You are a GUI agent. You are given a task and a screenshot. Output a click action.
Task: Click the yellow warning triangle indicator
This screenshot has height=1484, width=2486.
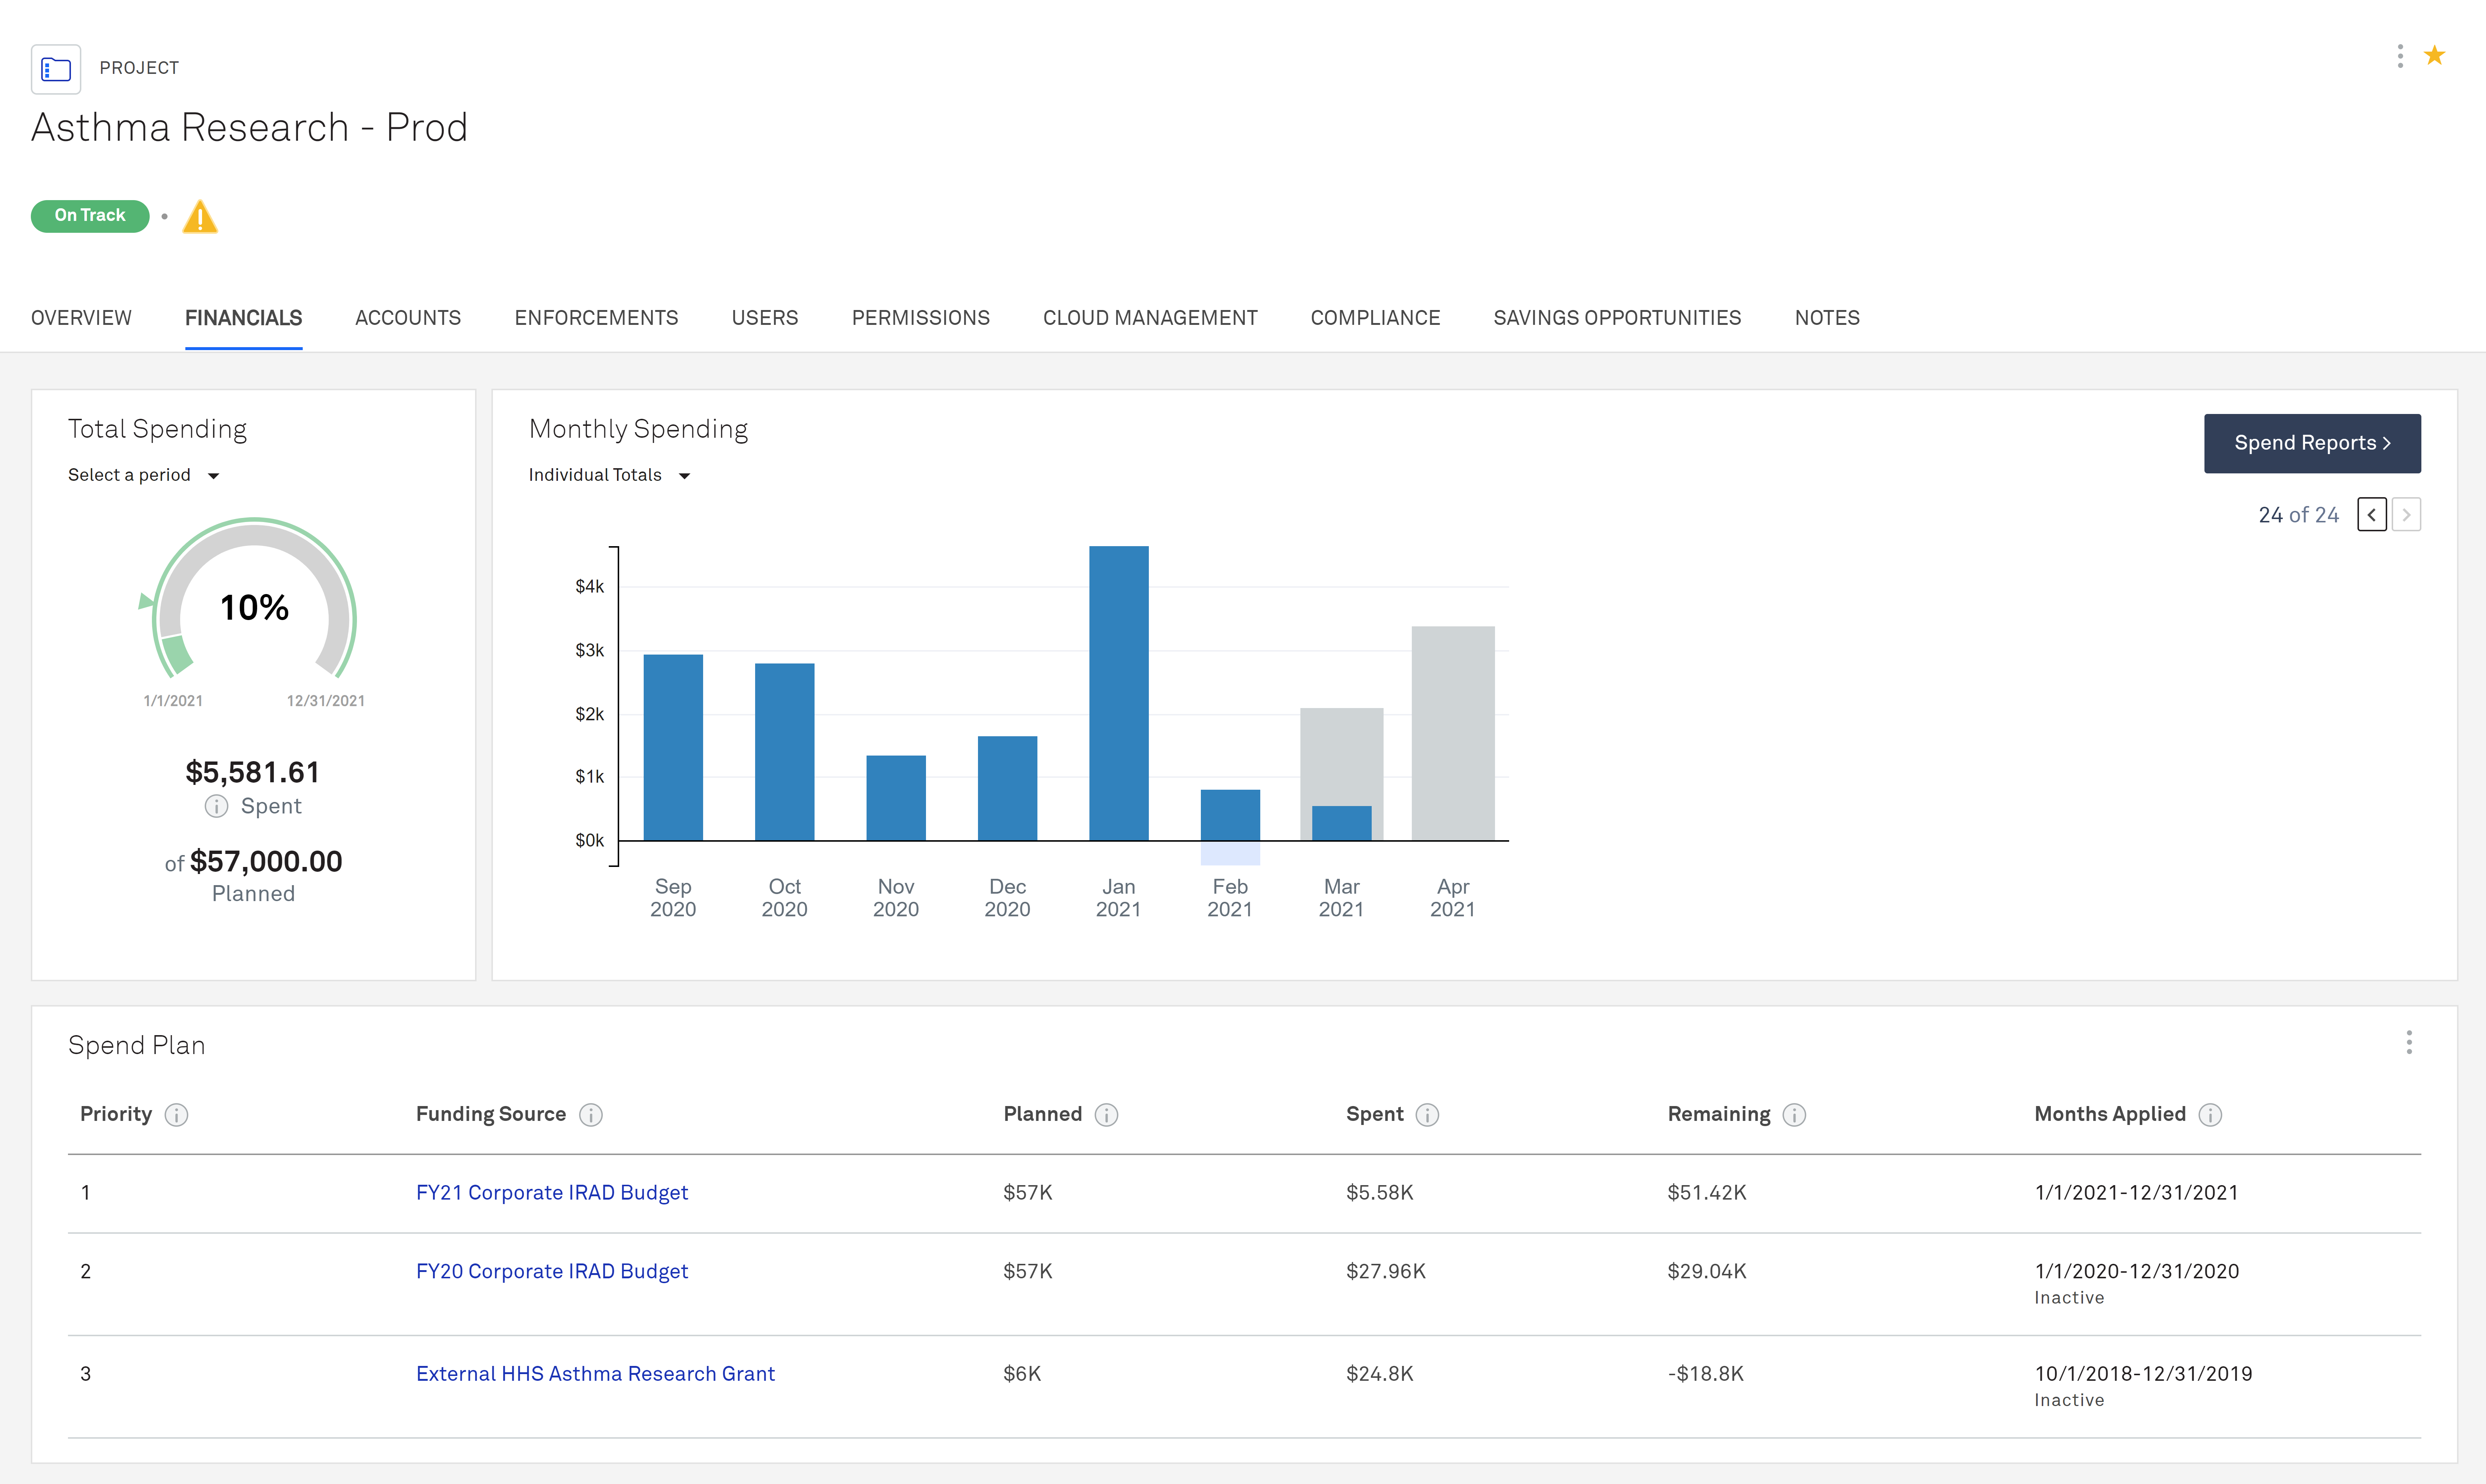[200, 216]
